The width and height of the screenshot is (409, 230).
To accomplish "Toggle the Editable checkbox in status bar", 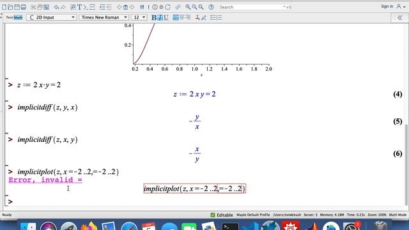I will (x=213, y=215).
